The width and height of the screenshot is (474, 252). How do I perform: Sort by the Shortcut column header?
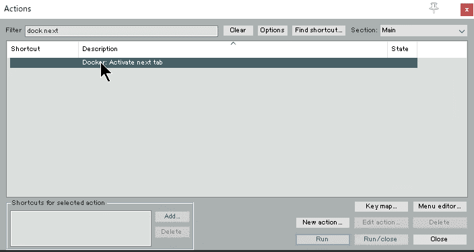click(42, 49)
